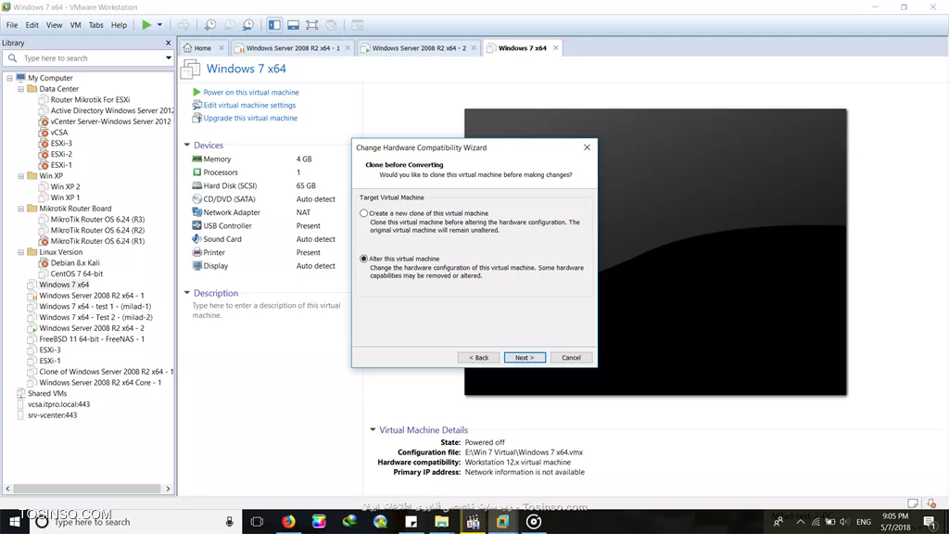Click the CD/DVD (SATA) device icon
Viewport: 949px width, 534px height.
click(196, 199)
